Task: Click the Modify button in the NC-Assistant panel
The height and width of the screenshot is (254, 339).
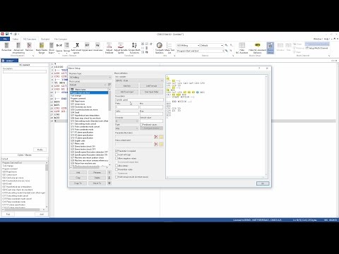Action: (x=40, y=150)
